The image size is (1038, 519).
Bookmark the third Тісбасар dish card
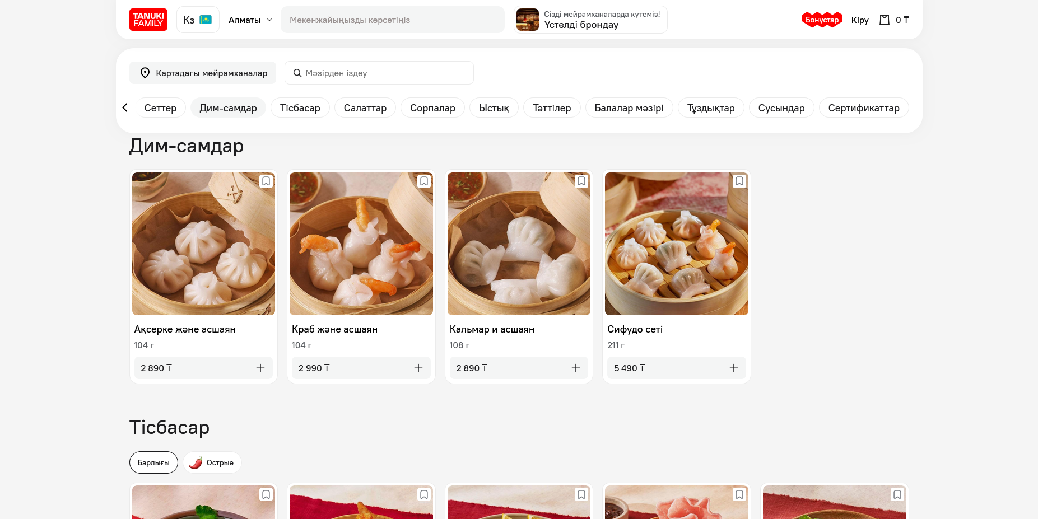point(581,494)
